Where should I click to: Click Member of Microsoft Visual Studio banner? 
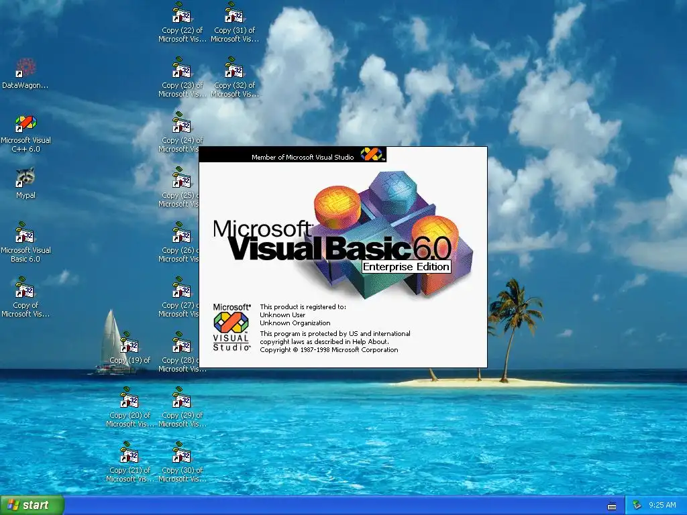point(303,157)
